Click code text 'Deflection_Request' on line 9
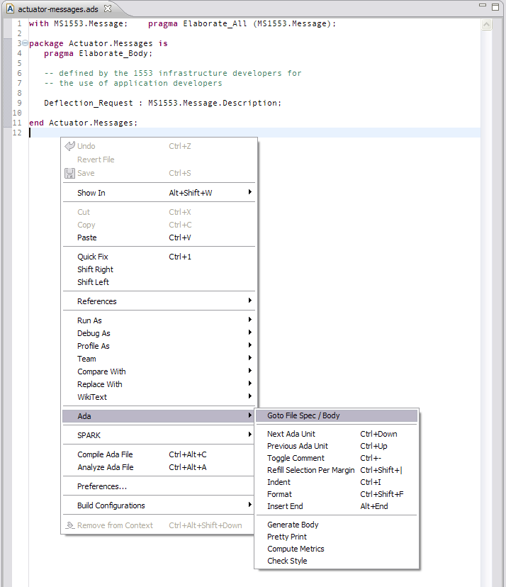The height and width of the screenshot is (587, 506). click(x=89, y=103)
